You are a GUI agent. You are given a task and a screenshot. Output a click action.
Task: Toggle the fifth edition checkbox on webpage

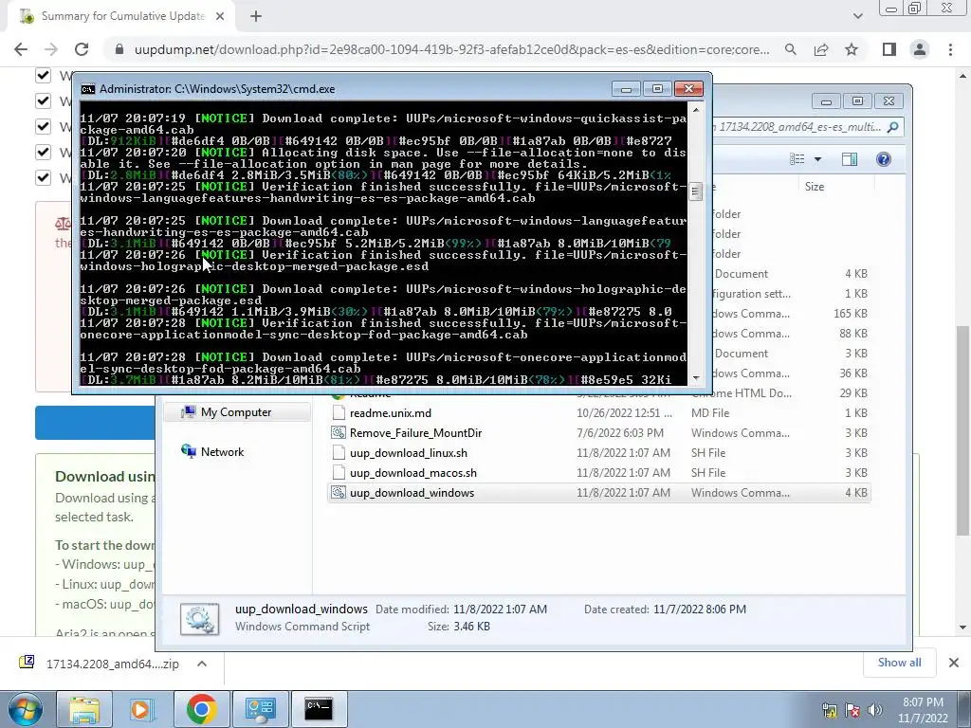43,177
